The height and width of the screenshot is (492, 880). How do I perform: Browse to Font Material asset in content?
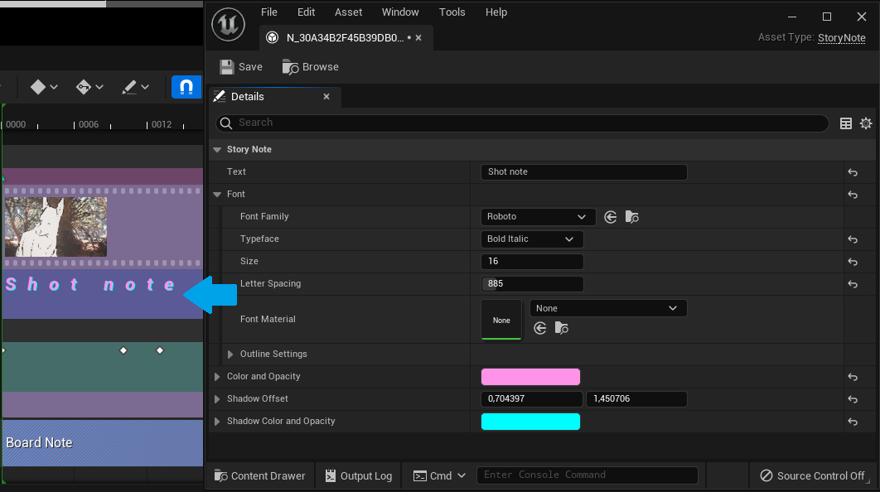[x=562, y=329]
